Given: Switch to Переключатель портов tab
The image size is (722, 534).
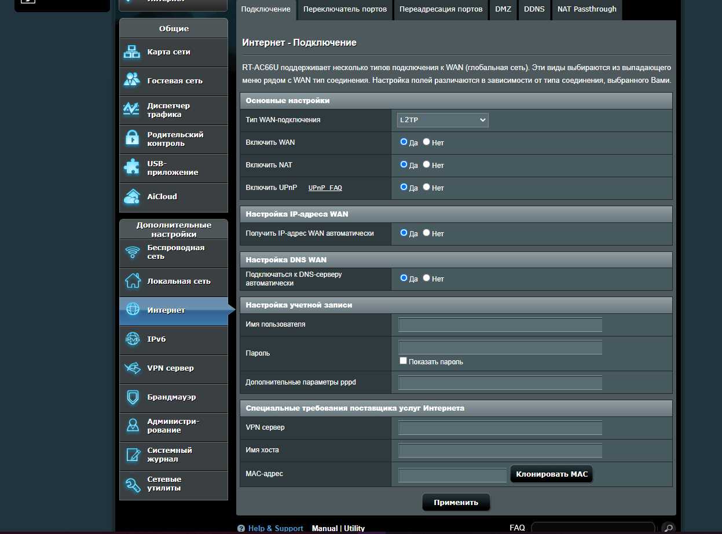Looking at the screenshot, I should pos(345,9).
